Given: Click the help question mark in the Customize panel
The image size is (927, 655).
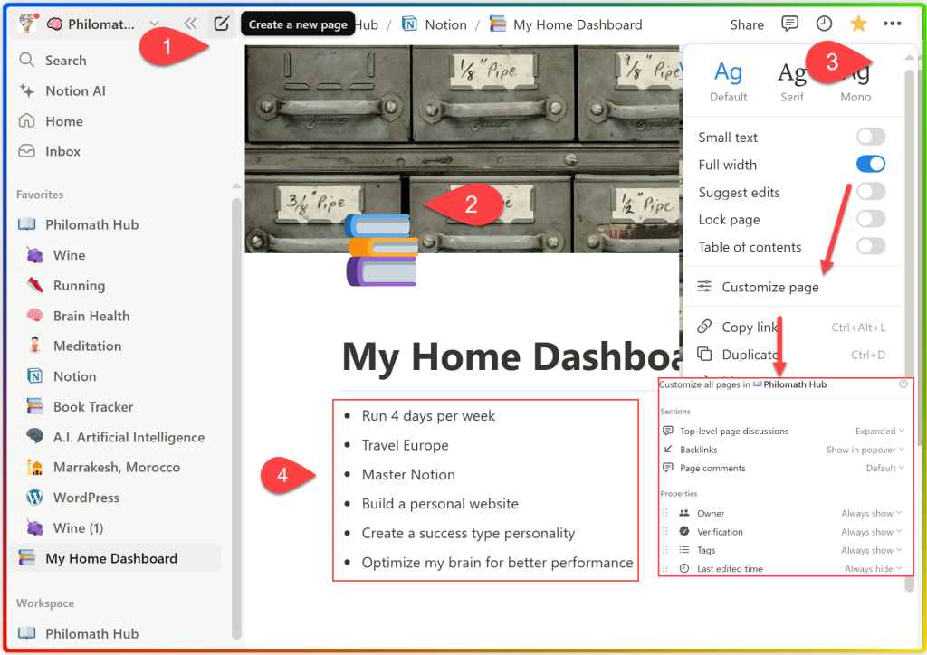Looking at the screenshot, I should point(903,384).
